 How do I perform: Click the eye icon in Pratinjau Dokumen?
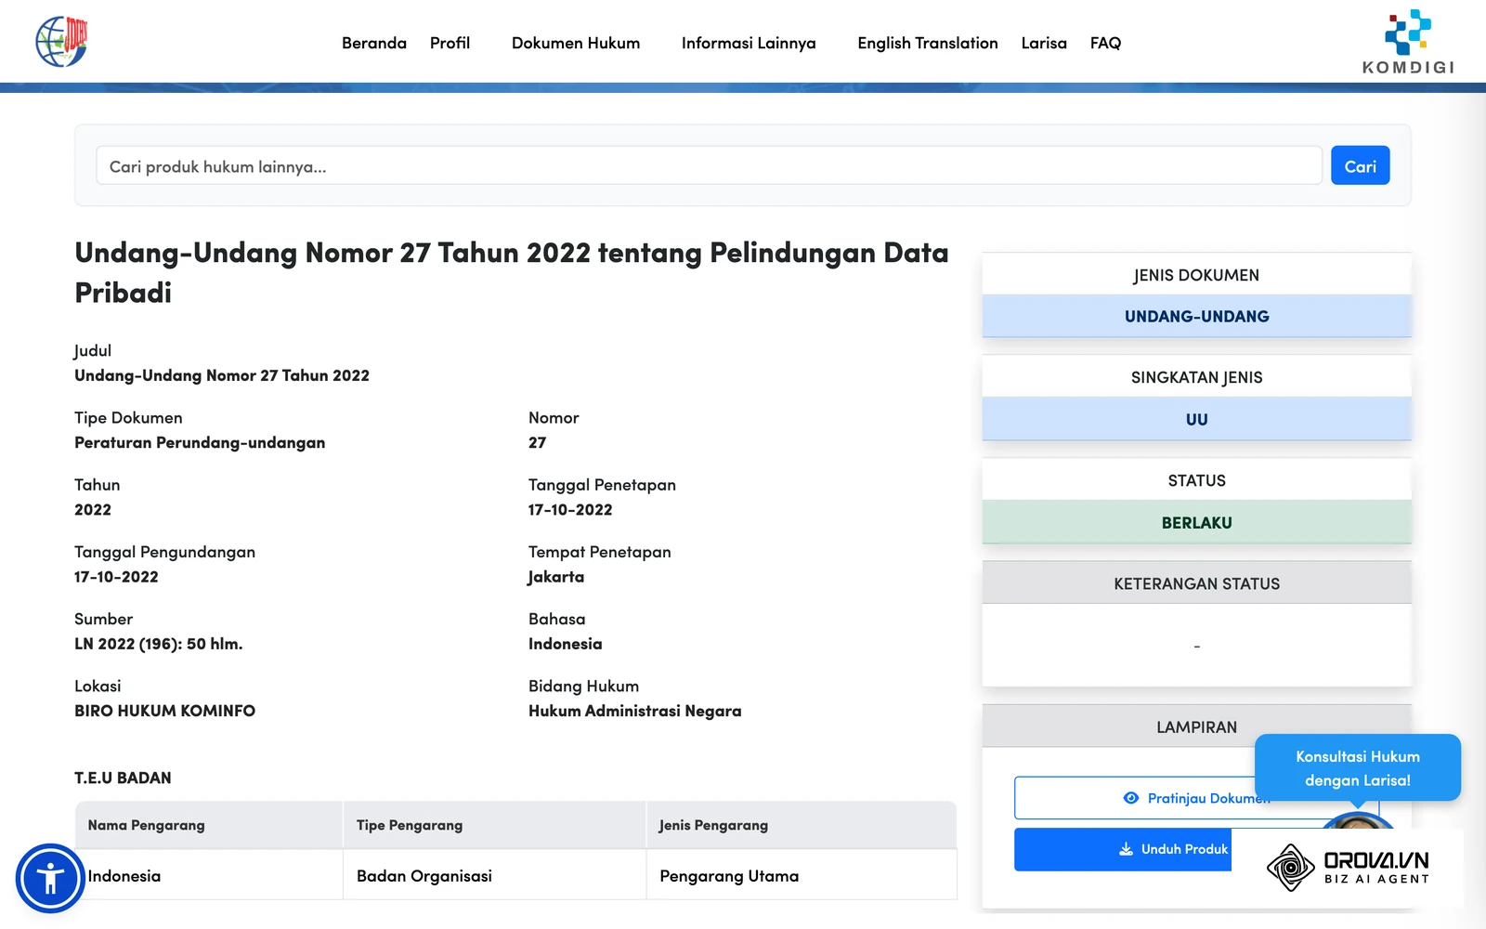coord(1130,798)
